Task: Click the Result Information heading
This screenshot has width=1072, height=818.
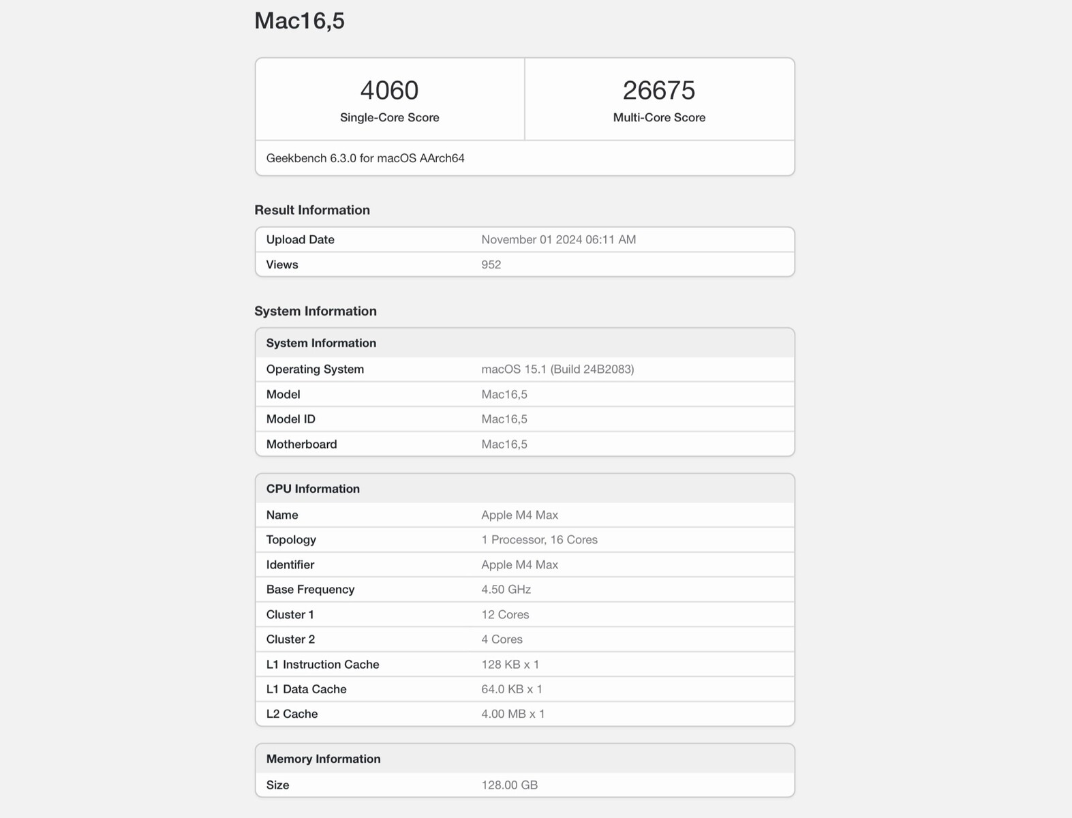Action: pyautogui.click(x=312, y=210)
